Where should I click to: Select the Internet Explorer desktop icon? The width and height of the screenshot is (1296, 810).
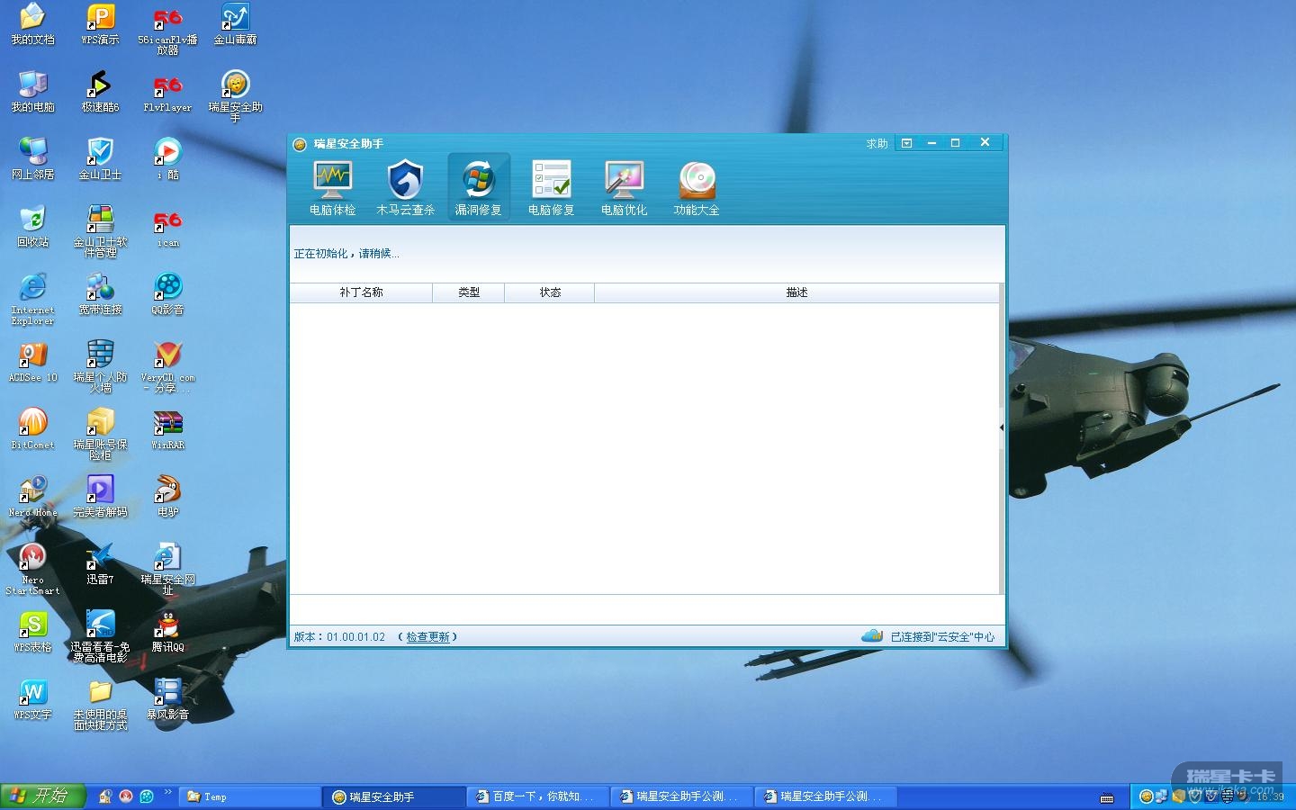(32, 299)
